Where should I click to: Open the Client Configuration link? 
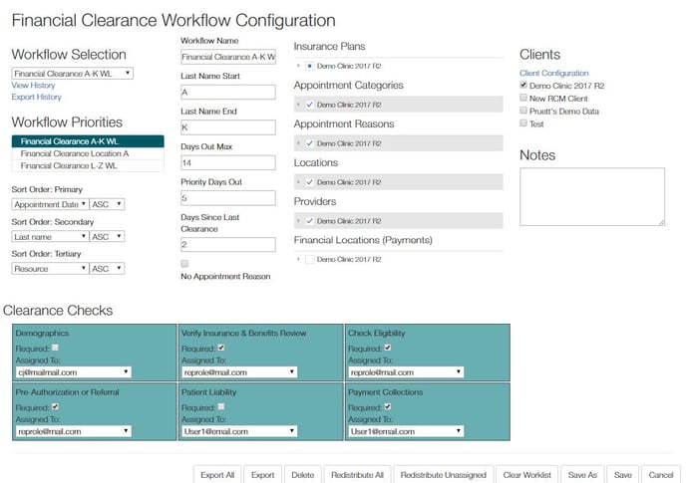coord(553,74)
